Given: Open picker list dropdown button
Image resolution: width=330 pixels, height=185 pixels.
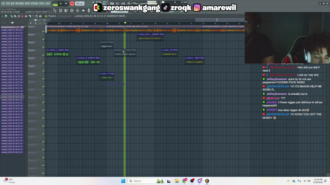Looking at the screenshot, I should click(x=25, y=26).
